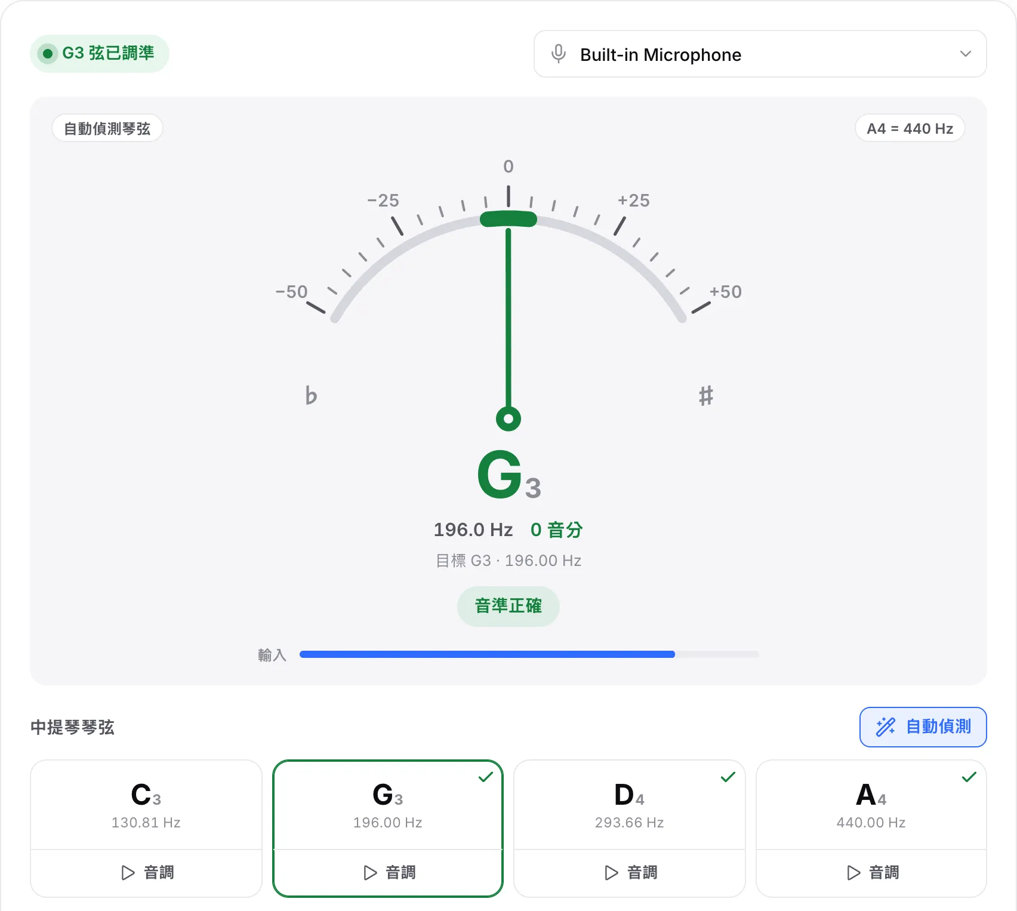Click the 音準正確 in-tune badge
Image resolution: width=1017 pixels, height=911 pixels.
509,606
